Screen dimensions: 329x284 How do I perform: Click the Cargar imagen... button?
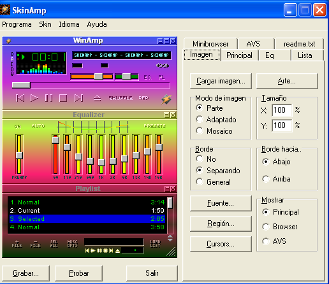coord(221,81)
